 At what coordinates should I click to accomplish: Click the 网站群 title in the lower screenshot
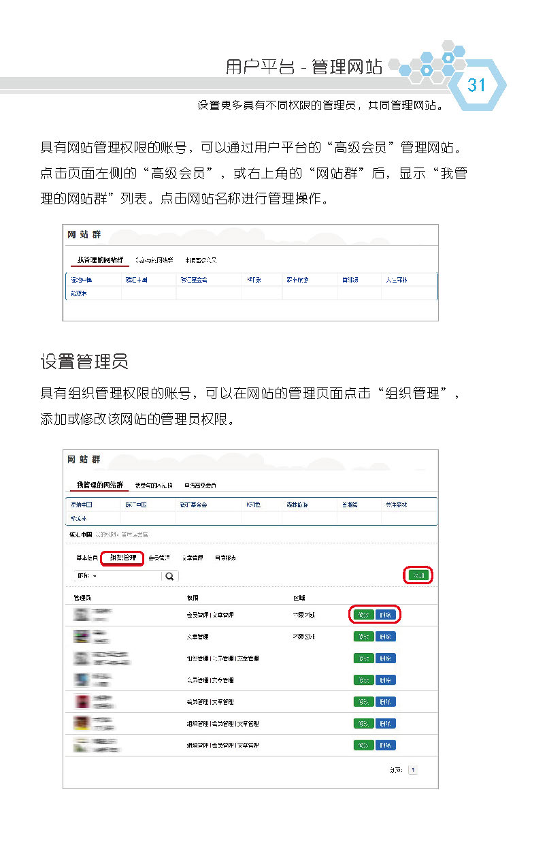(84, 460)
